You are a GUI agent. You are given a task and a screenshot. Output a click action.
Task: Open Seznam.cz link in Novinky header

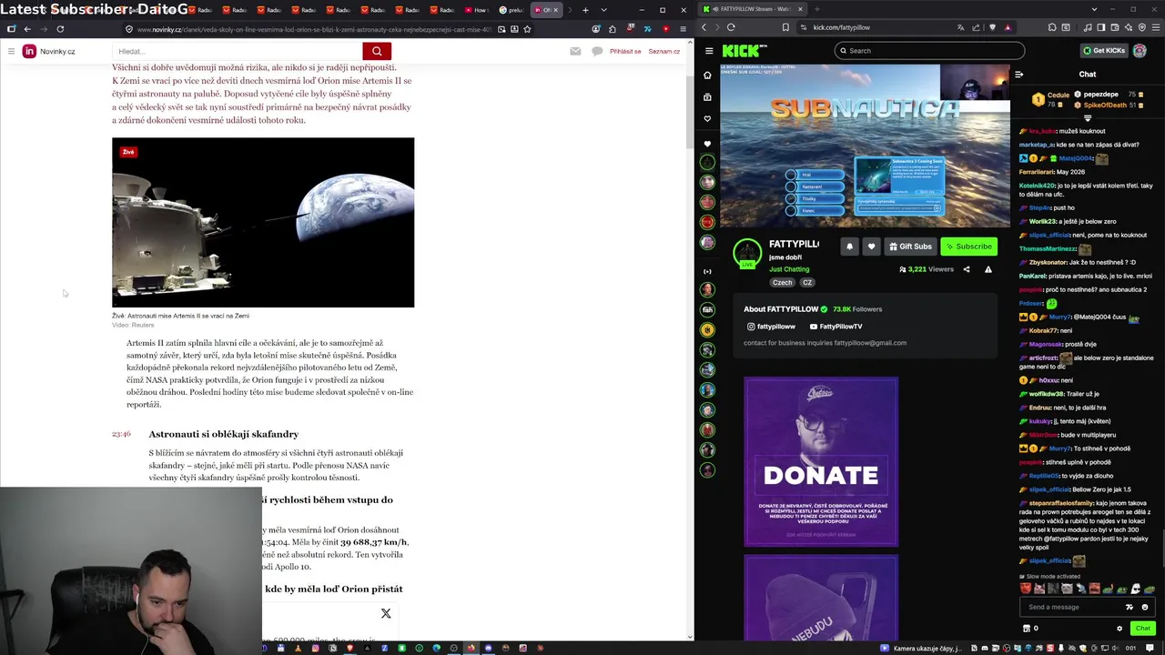(664, 51)
